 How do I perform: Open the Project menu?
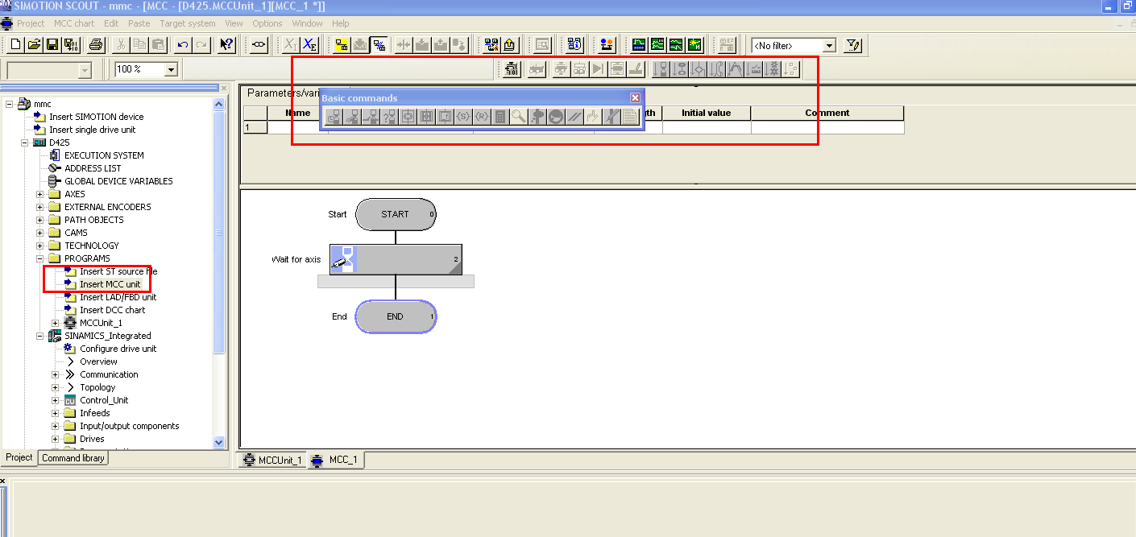click(31, 23)
